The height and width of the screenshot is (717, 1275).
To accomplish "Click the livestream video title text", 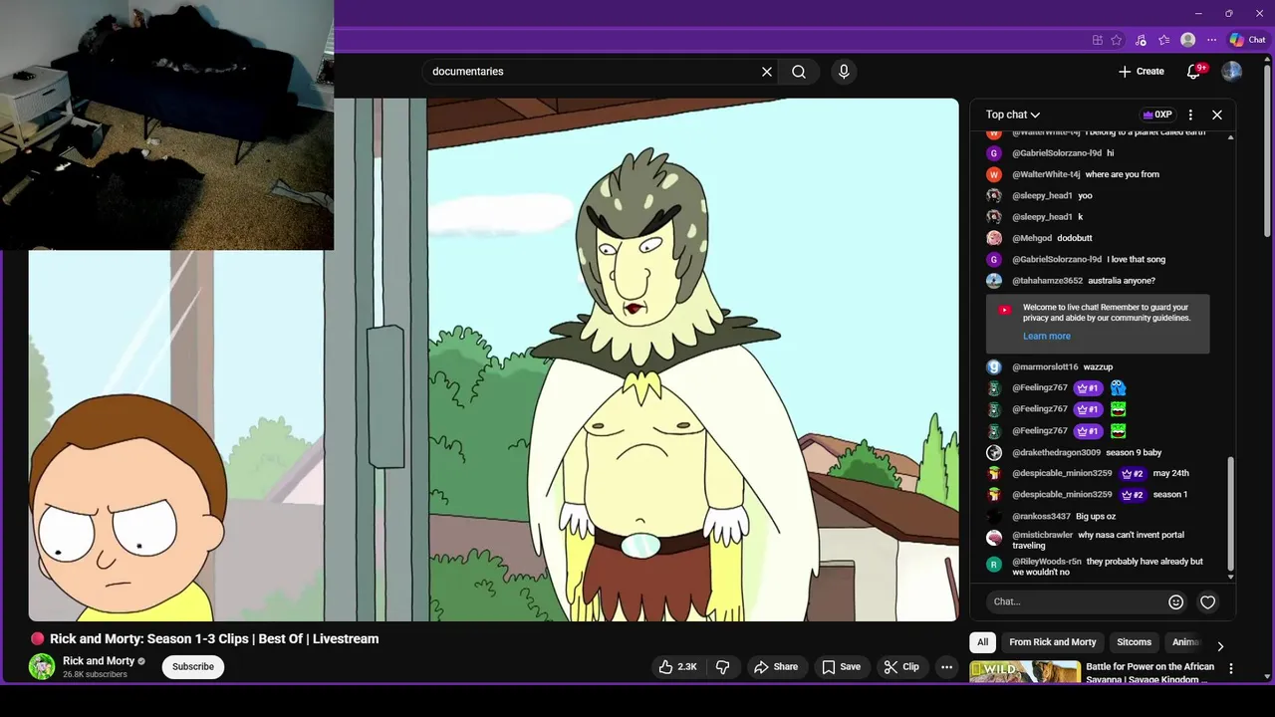I will click(214, 639).
